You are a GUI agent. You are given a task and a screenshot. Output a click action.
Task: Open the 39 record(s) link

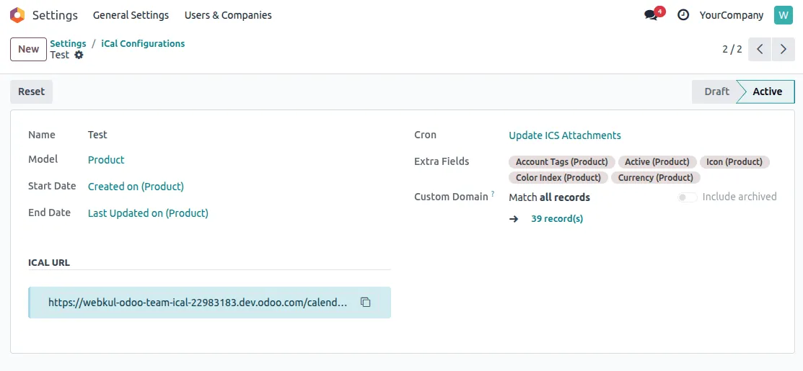557,219
